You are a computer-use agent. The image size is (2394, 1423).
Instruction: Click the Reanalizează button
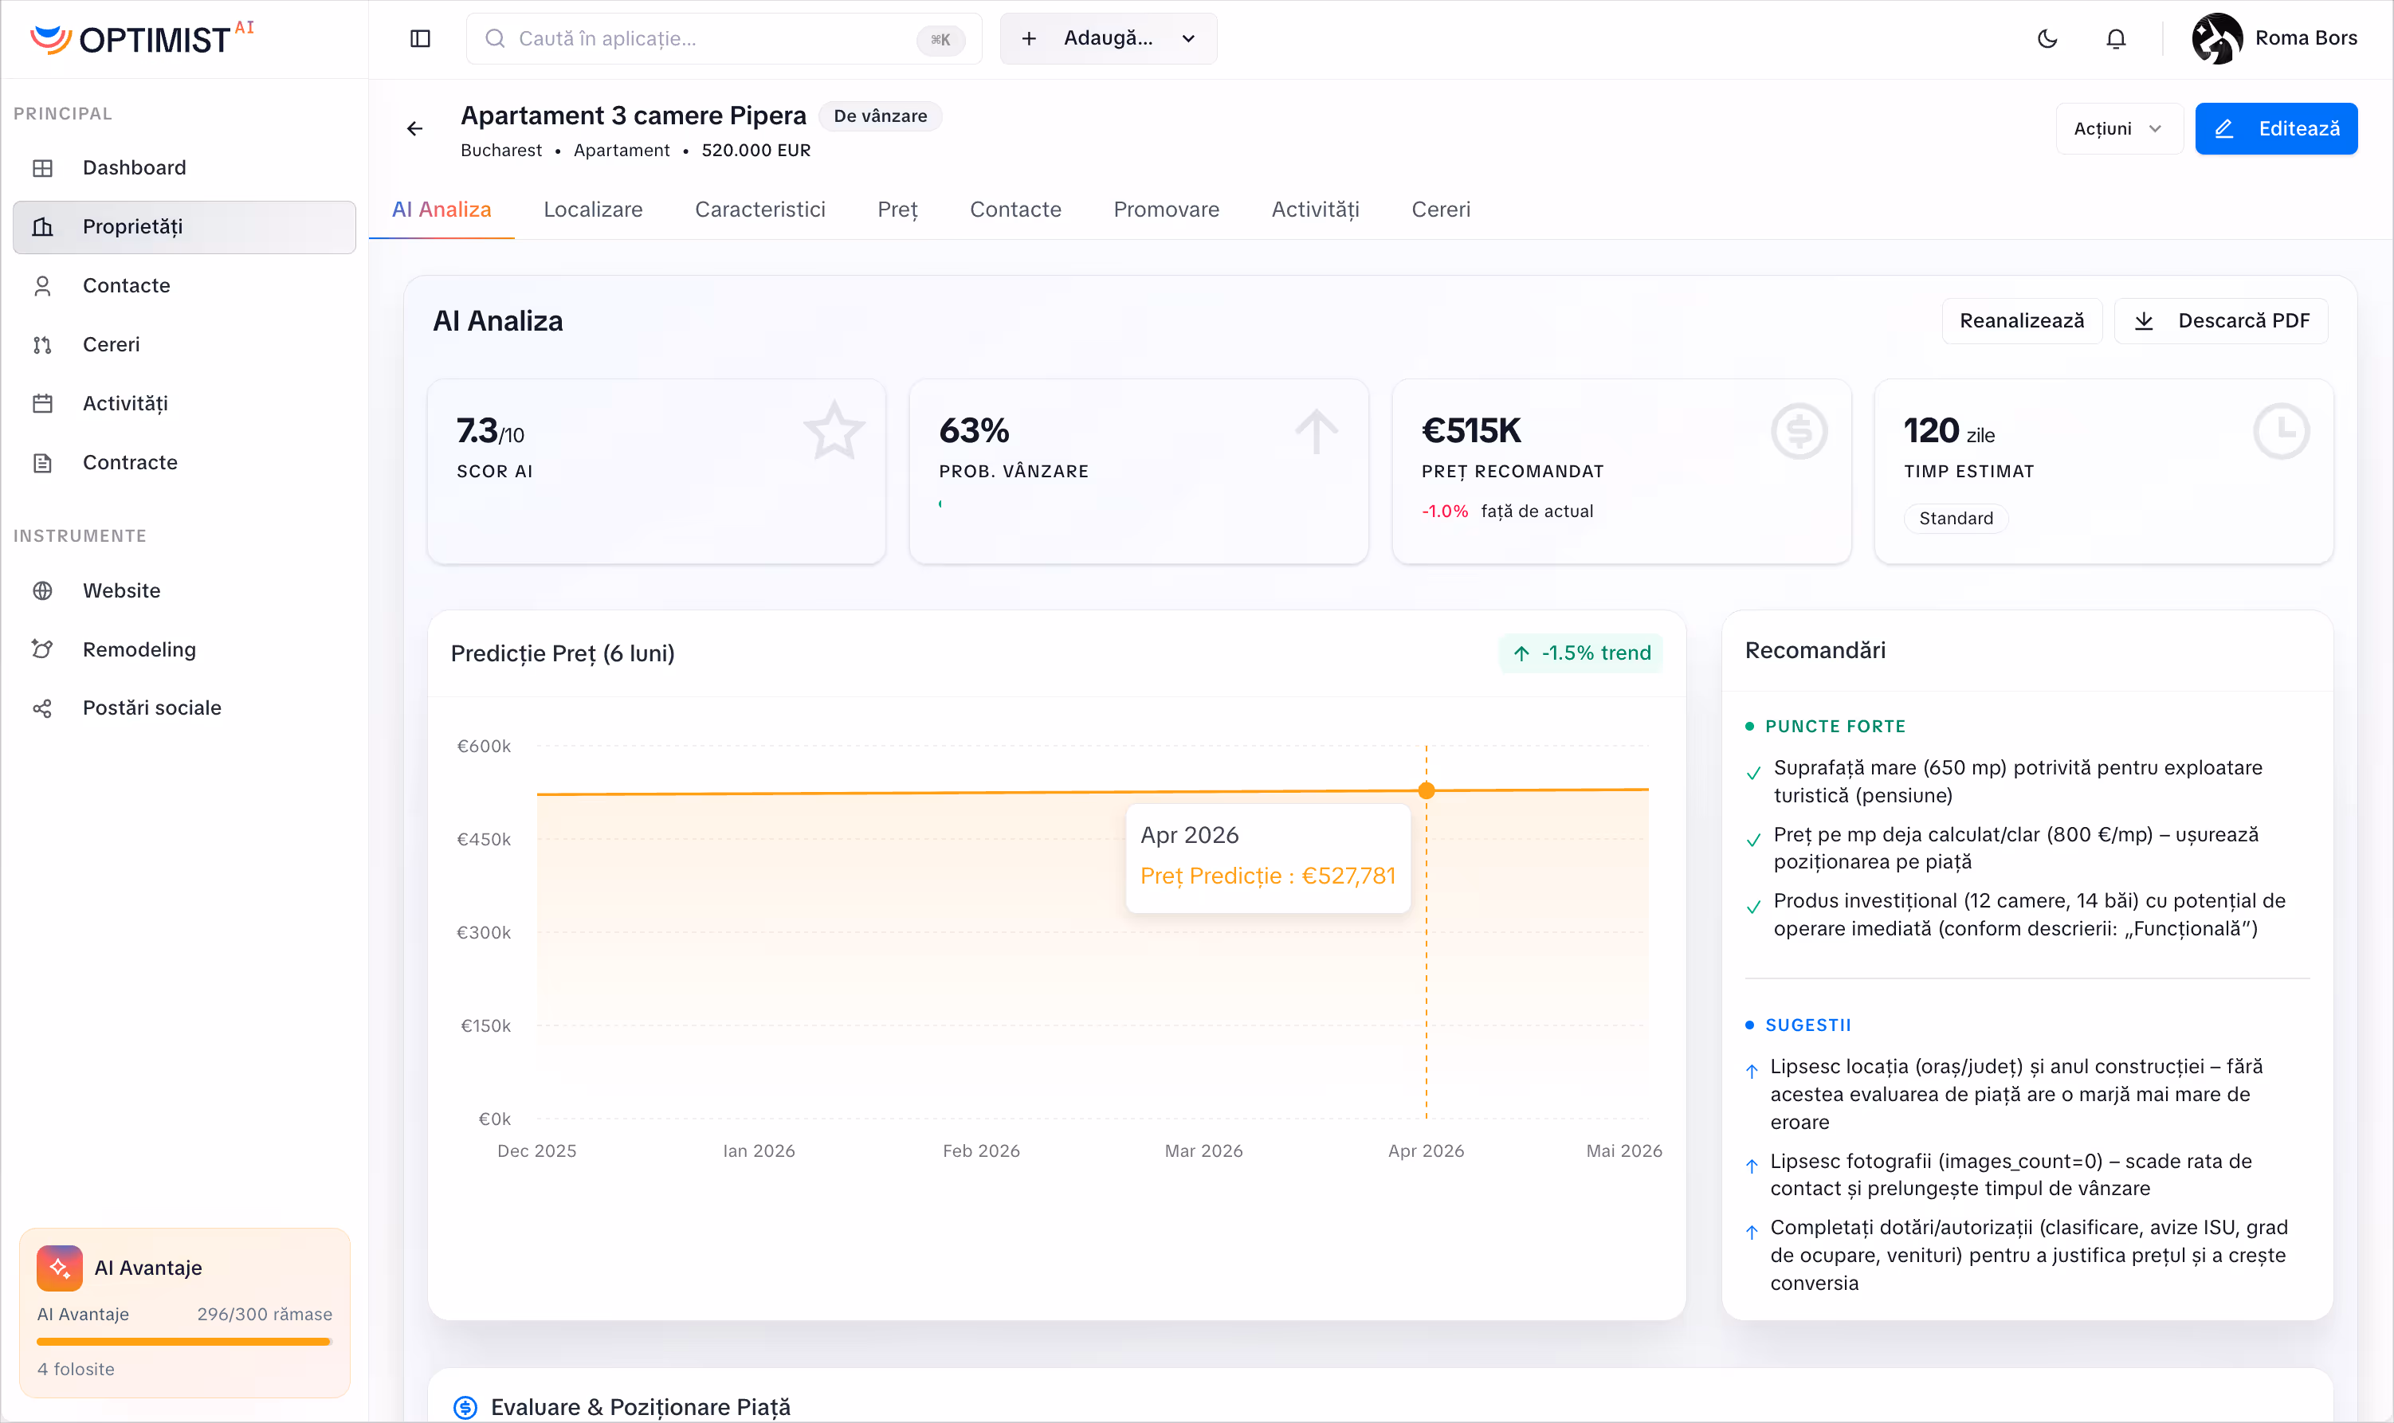2021,320
